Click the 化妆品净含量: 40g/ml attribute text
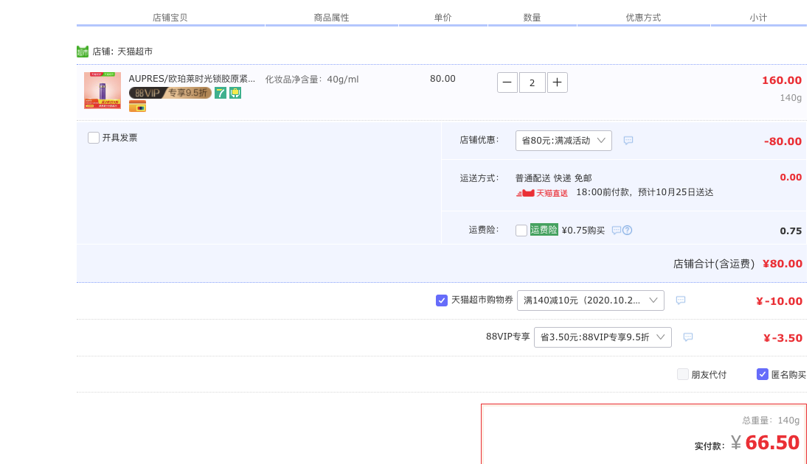This screenshot has width=812, height=464. coord(312,79)
